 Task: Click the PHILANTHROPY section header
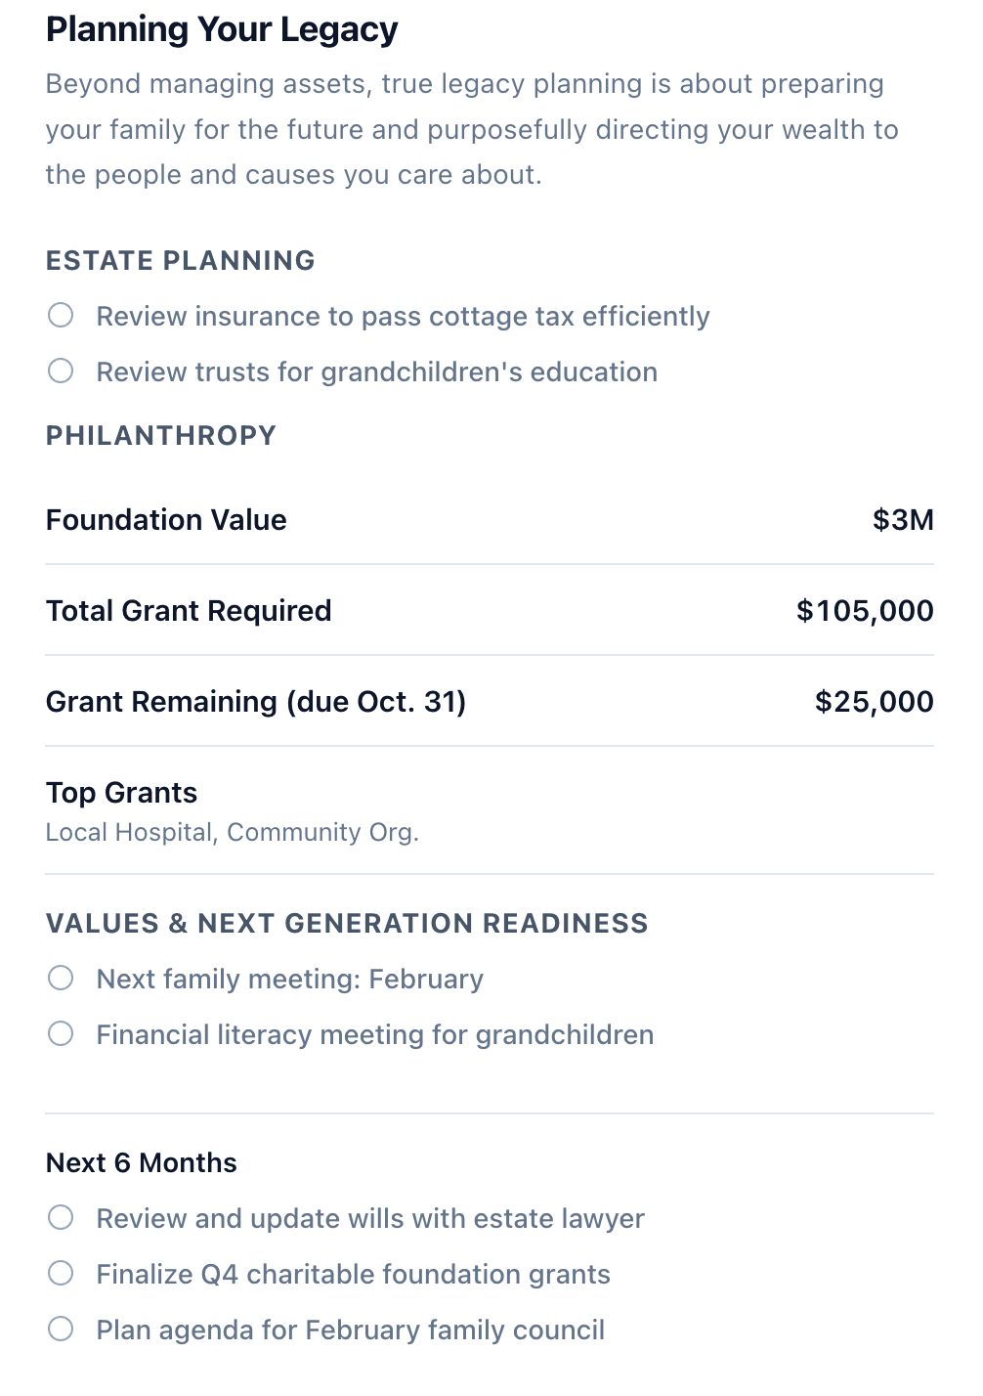point(161,436)
